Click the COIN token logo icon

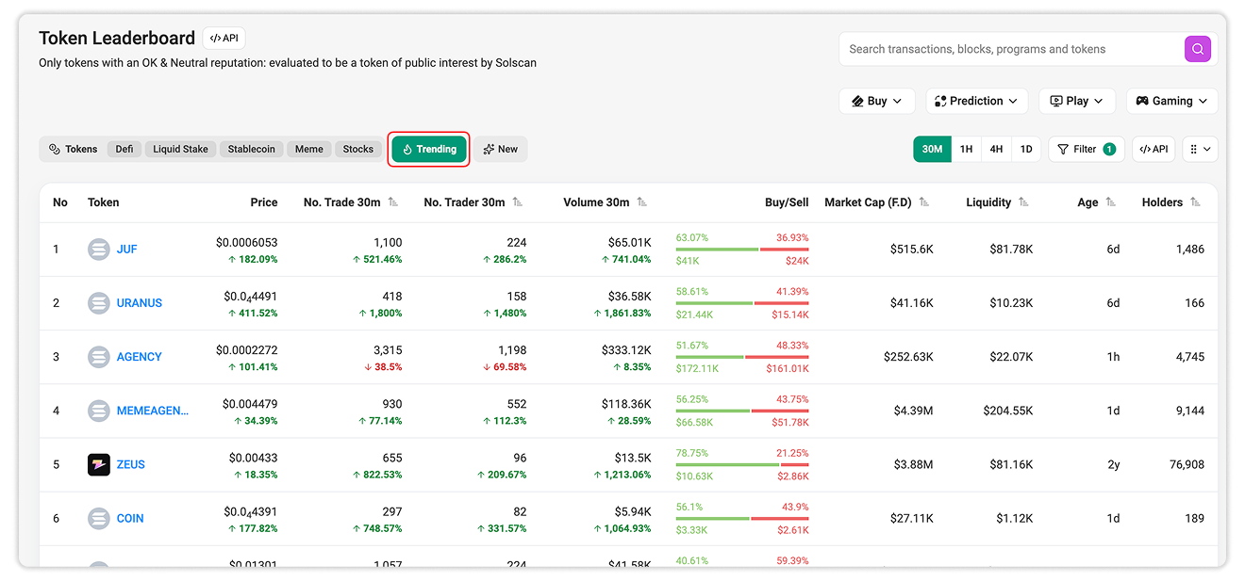[99, 518]
